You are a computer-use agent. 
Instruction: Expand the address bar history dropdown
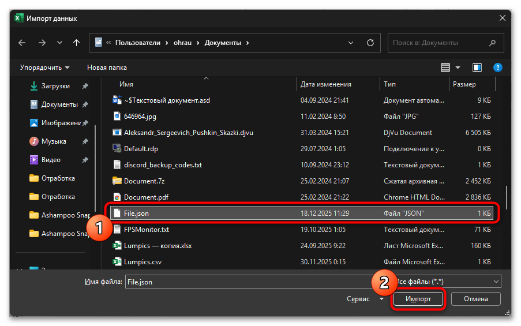click(351, 43)
